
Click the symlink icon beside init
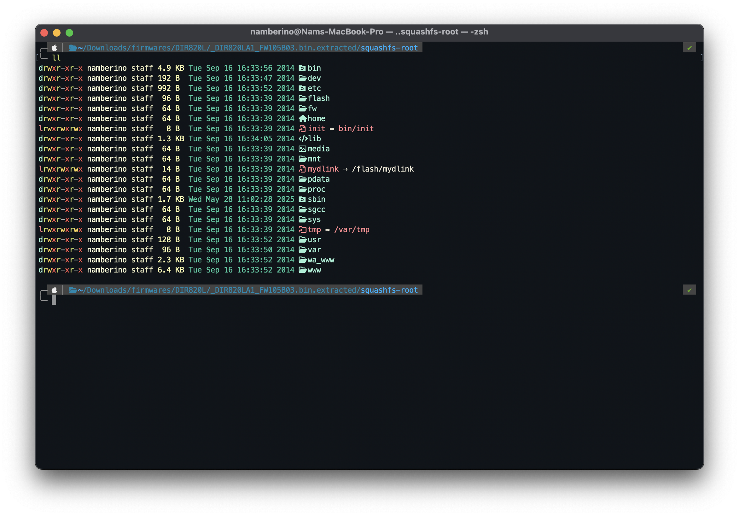(x=302, y=129)
